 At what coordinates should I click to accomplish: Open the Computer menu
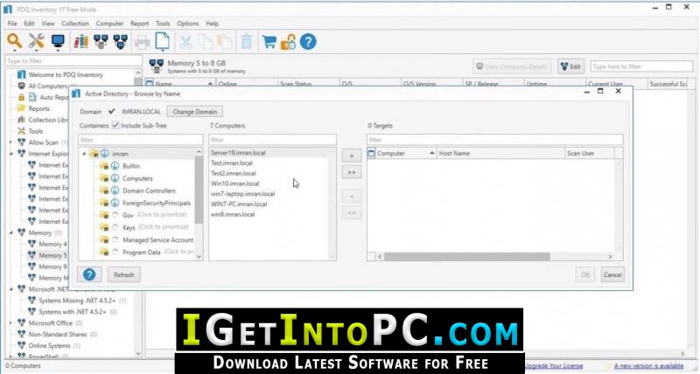tap(109, 24)
